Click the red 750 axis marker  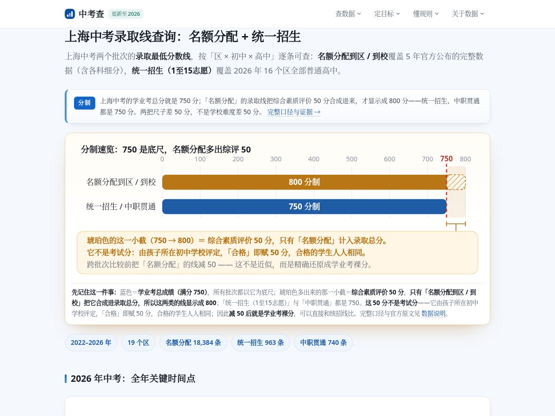pos(446,159)
